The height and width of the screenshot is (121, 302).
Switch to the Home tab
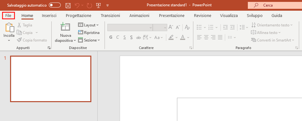point(27,16)
